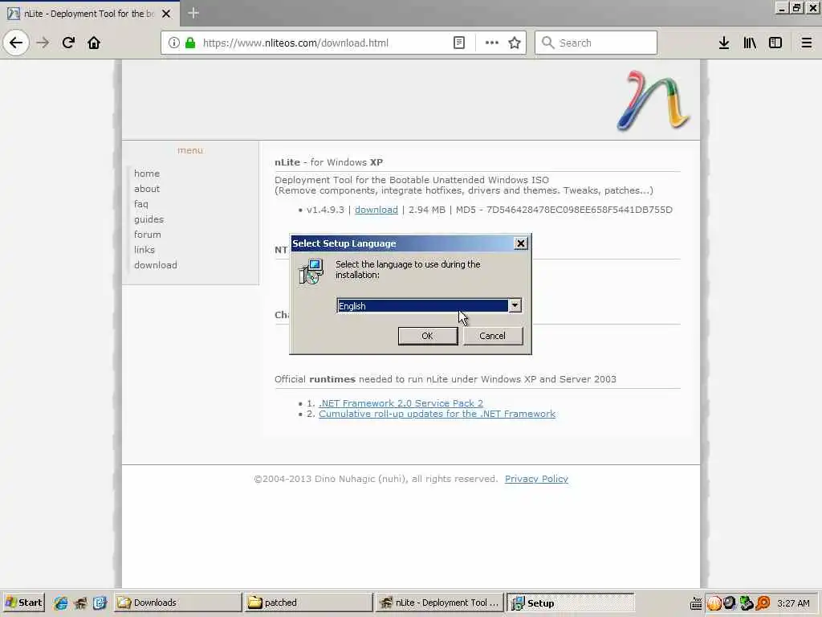Click the Setup taskbar button
This screenshot has width=822, height=617.
point(571,603)
